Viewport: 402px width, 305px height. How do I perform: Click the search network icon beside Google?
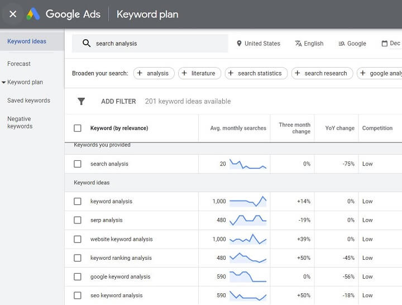(x=342, y=44)
